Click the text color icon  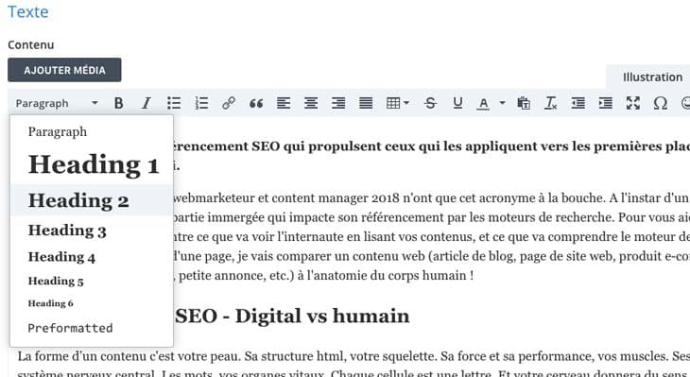click(x=483, y=103)
